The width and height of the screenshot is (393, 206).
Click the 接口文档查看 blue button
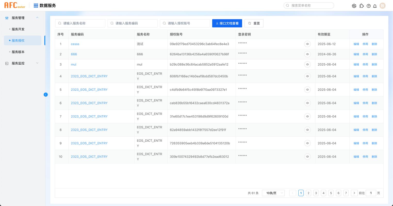click(x=227, y=23)
